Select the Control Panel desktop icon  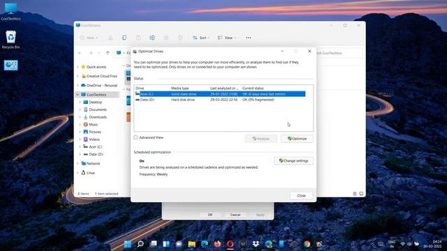click(x=11, y=65)
